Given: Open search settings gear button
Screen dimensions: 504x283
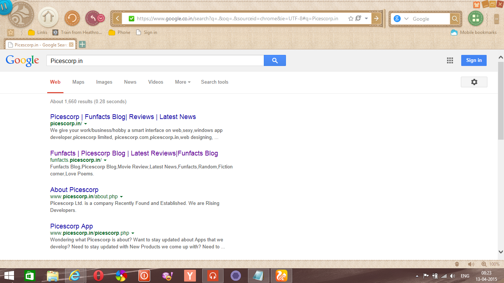Looking at the screenshot, I should point(474,82).
